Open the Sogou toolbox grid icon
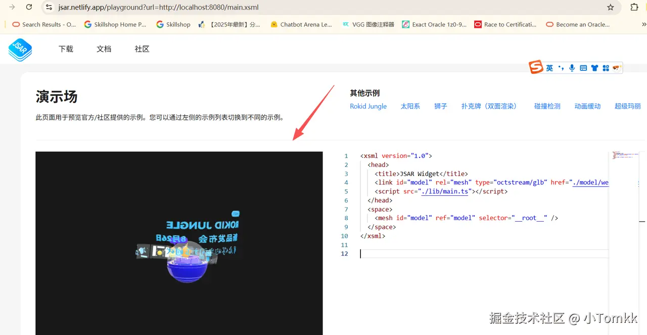 pyautogui.click(x=606, y=67)
